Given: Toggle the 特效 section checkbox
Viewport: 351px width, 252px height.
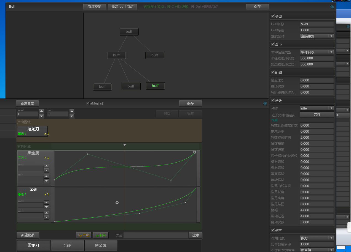Looking at the screenshot, I should (x=273, y=100).
